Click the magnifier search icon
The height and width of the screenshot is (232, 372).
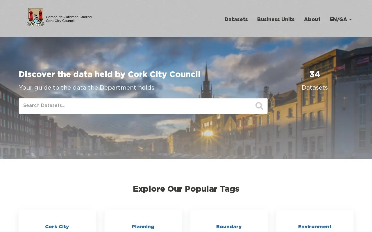click(x=259, y=106)
